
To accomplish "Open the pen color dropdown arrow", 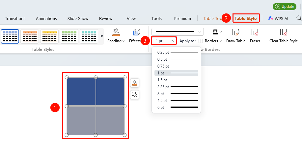I will (x=221, y=32).
